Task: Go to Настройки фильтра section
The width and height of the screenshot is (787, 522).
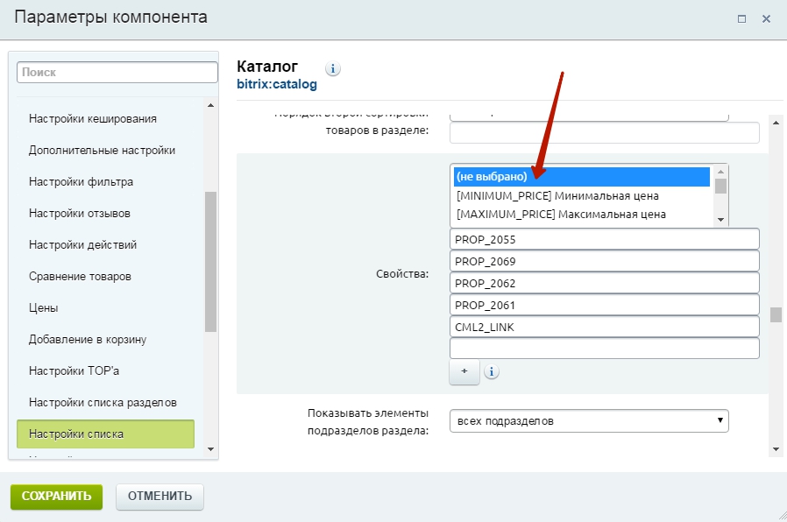Action: [81, 182]
